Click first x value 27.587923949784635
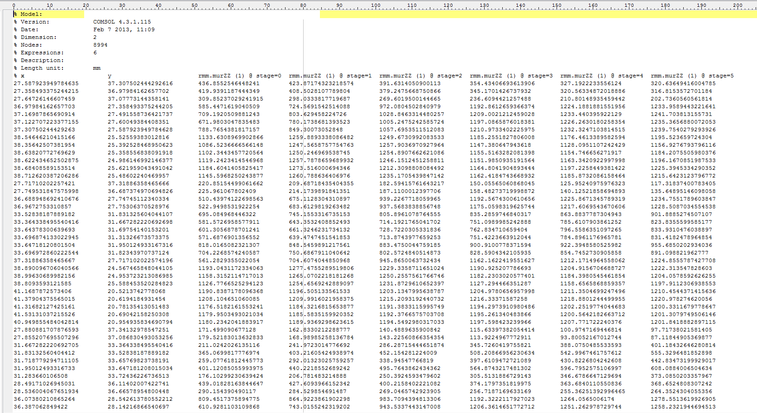The width and height of the screenshot is (757, 413). click(x=46, y=83)
